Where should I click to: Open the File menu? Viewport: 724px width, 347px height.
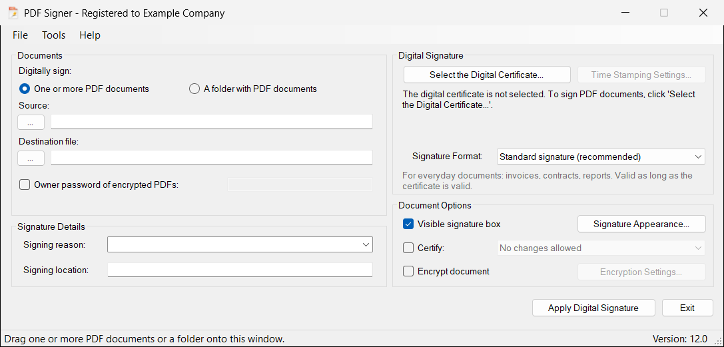tap(21, 35)
